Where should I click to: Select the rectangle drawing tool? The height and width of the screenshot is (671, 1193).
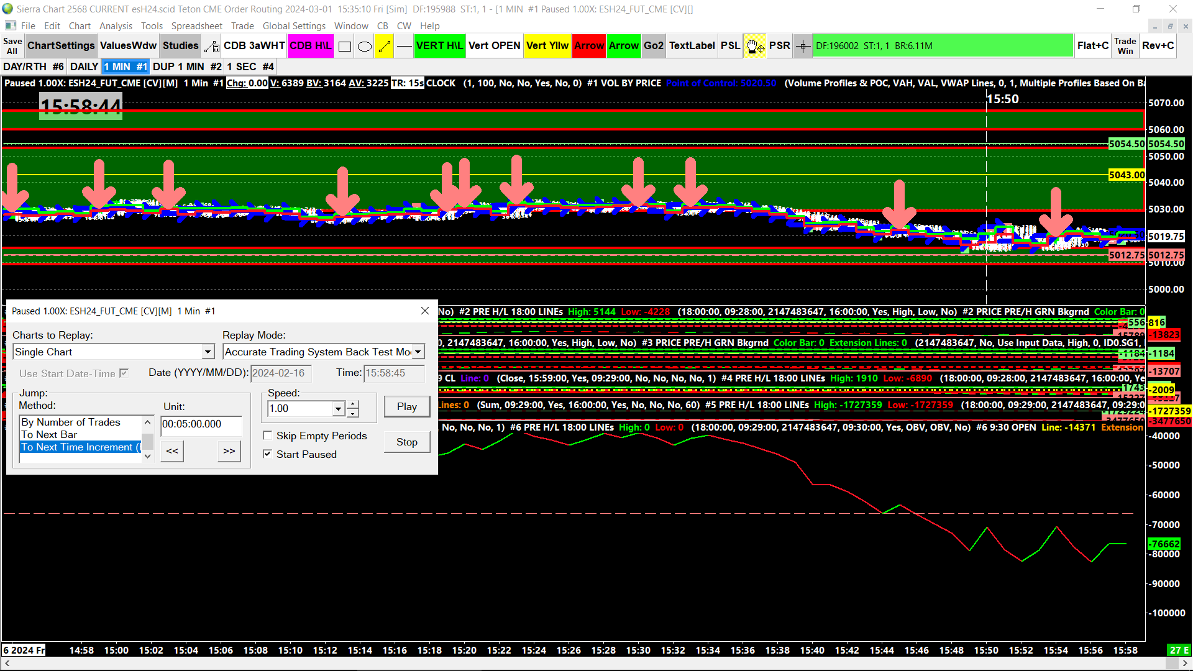click(x=345, y=47)
